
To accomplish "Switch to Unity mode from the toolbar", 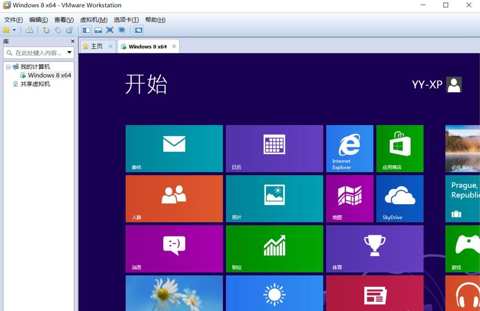I will pyautogui.click(x=121, y=30).
